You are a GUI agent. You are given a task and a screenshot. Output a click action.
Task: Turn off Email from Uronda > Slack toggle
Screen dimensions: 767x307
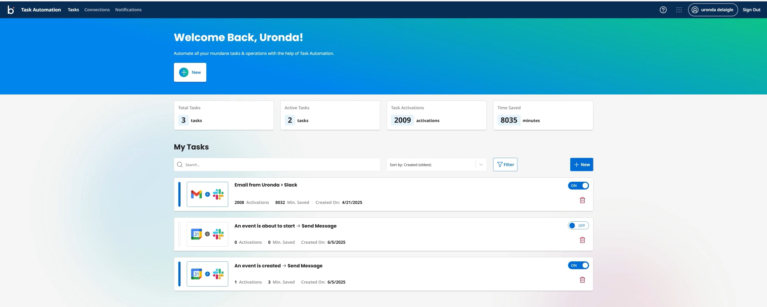(578, 186)
